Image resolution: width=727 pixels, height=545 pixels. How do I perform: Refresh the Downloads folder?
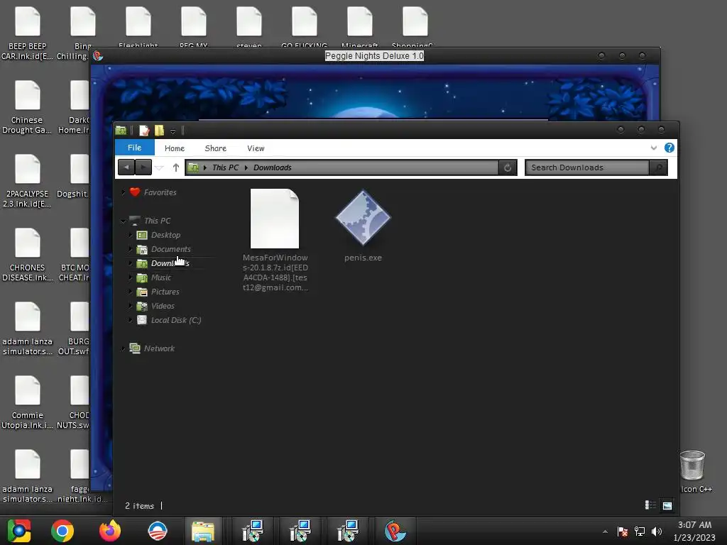[508, 167]
